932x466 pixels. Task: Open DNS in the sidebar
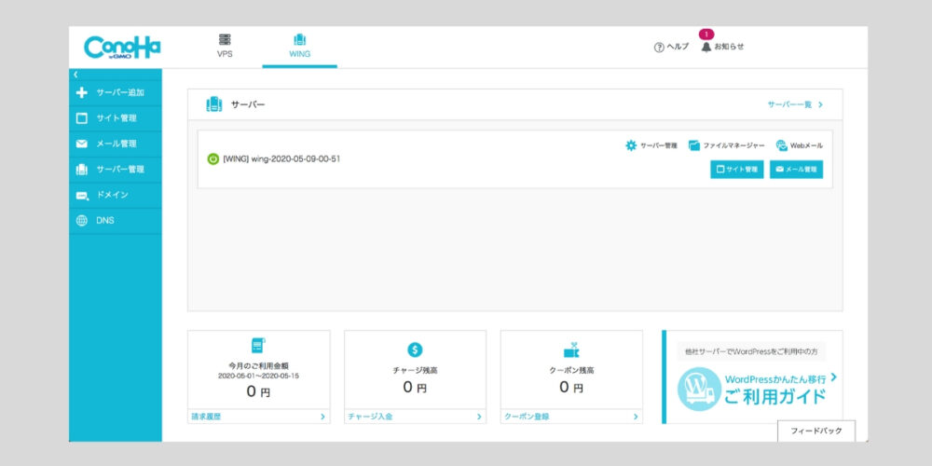[x=116, y=221]
